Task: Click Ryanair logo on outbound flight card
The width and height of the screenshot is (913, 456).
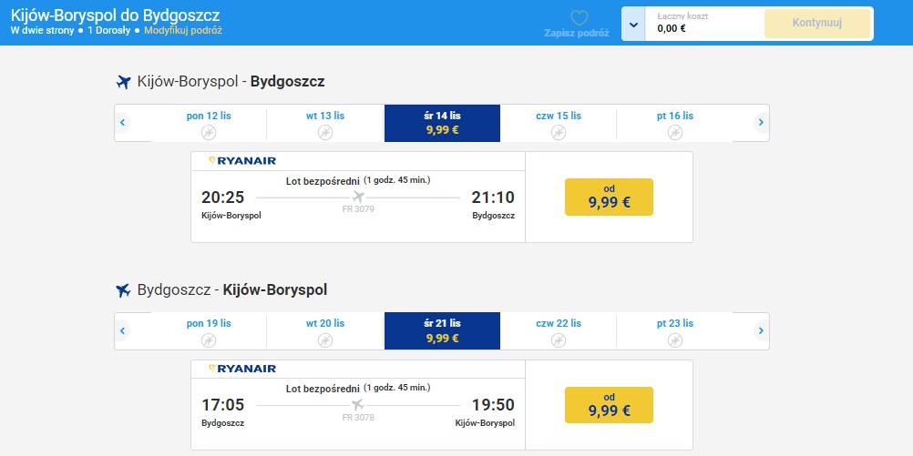Action: pyautogui.click(x=242, y=161)
